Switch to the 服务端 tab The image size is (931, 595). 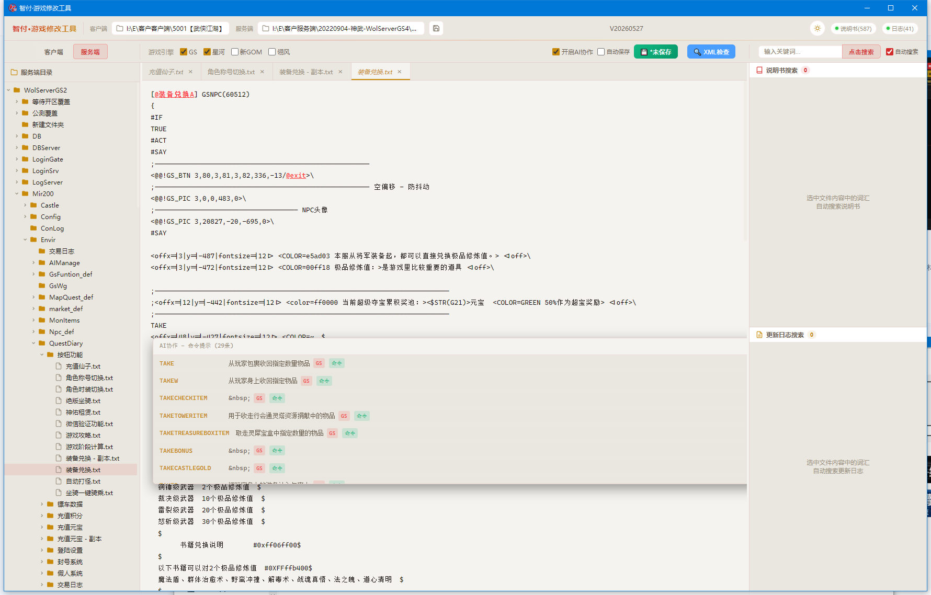pyautogui.click(x=90, y=52)
